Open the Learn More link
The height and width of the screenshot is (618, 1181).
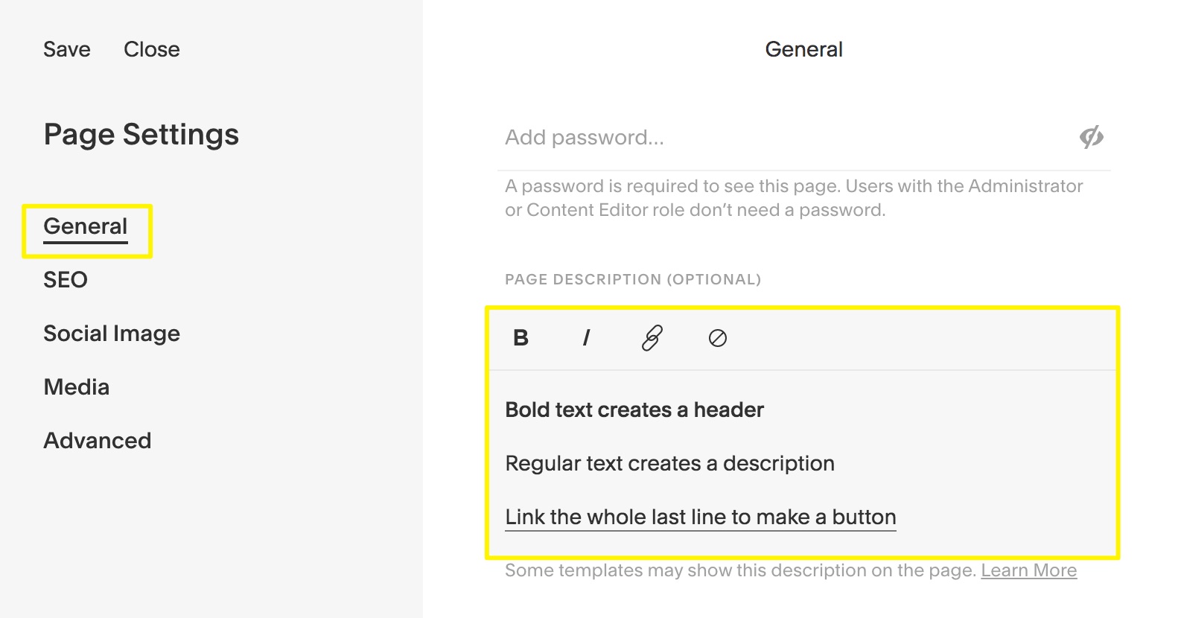click(1028, 570)
